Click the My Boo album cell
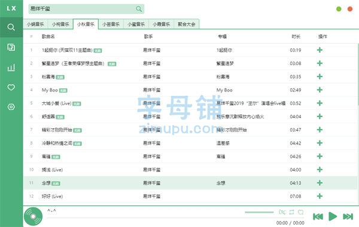359x227 pixels. (x=224, y=90)
